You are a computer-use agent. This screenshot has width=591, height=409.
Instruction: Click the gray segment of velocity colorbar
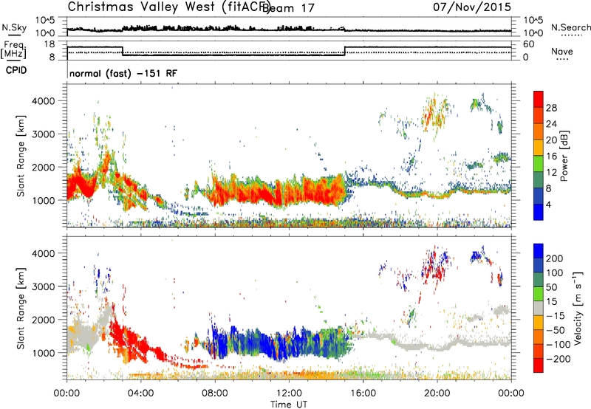(539, 308)
